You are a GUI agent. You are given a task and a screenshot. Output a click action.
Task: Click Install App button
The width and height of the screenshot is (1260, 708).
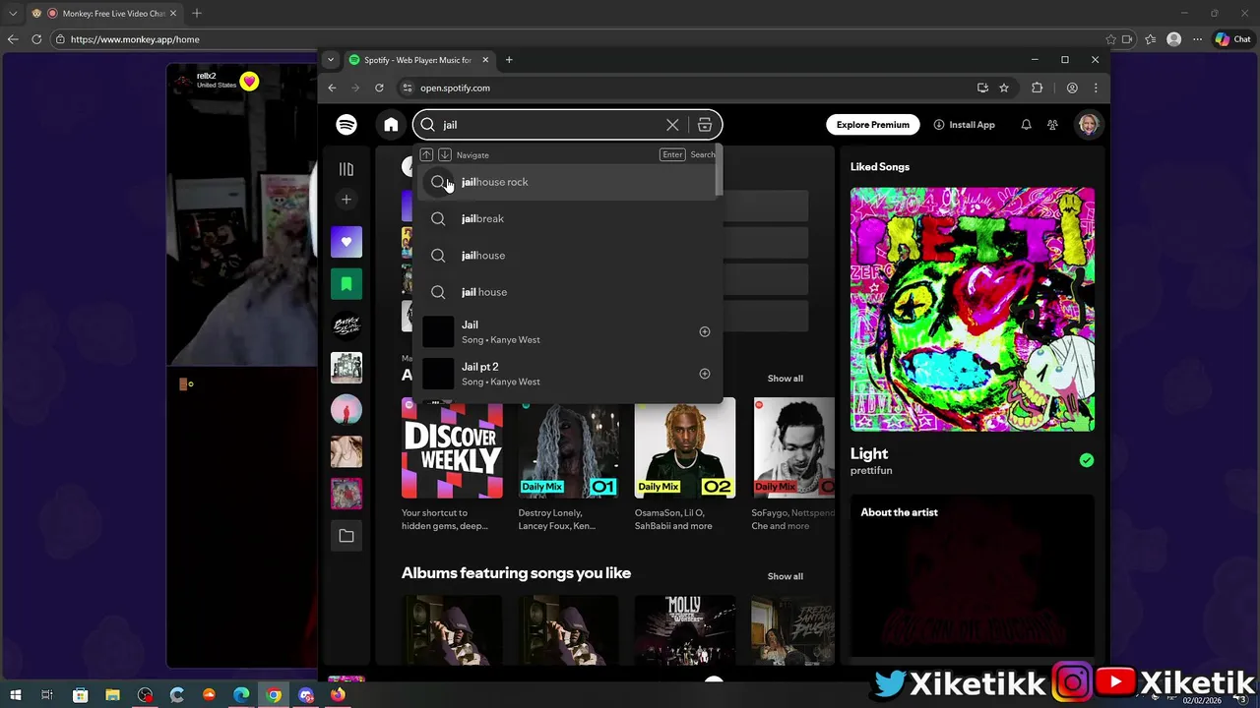965,125
